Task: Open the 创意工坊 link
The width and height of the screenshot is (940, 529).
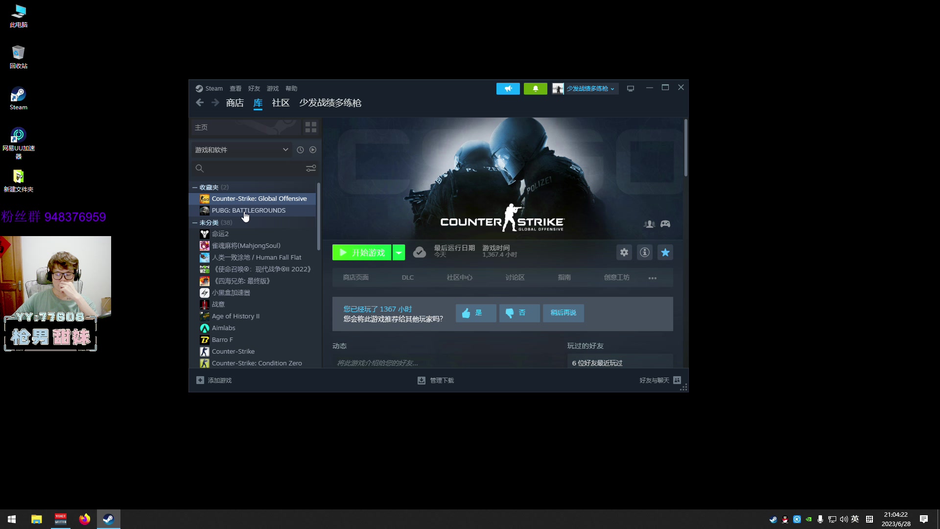Action: (617, 278)
